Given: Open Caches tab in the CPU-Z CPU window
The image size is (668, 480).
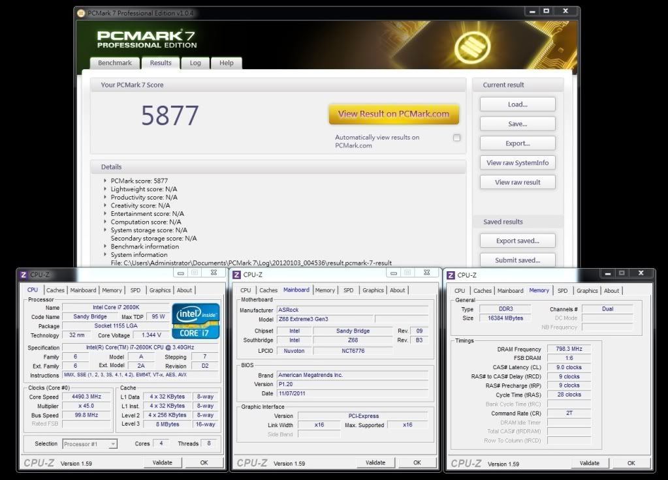Looking at the screenshot, I should click(56, 290).
